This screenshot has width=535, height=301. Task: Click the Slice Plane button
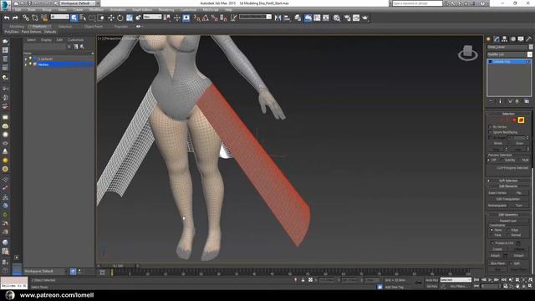tap(498, 263)
